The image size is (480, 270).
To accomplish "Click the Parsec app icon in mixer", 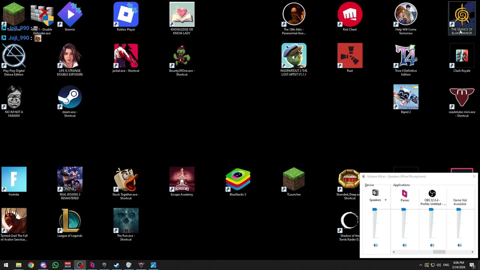I will point(405,193).
